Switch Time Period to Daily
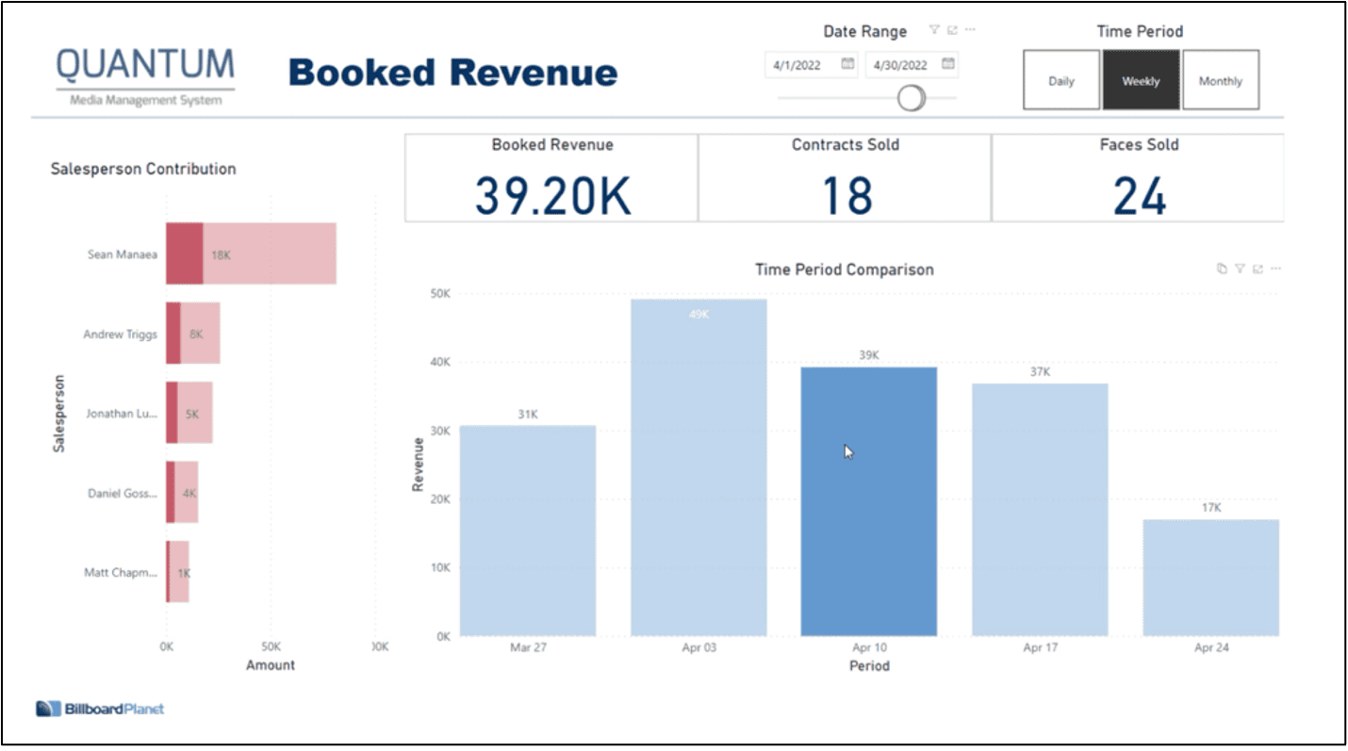This screenshot has width=1348, height=751. tap(1060, 80)
